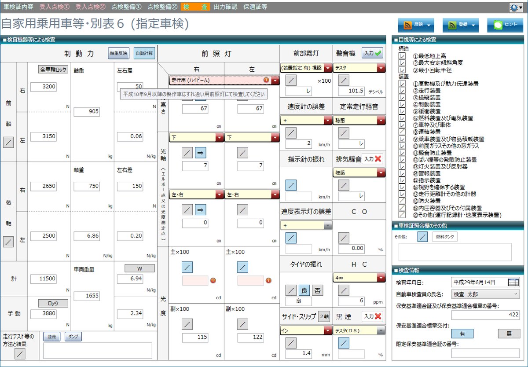Toggle the ⑧連結装置 checkbox

tap(402, 132)
